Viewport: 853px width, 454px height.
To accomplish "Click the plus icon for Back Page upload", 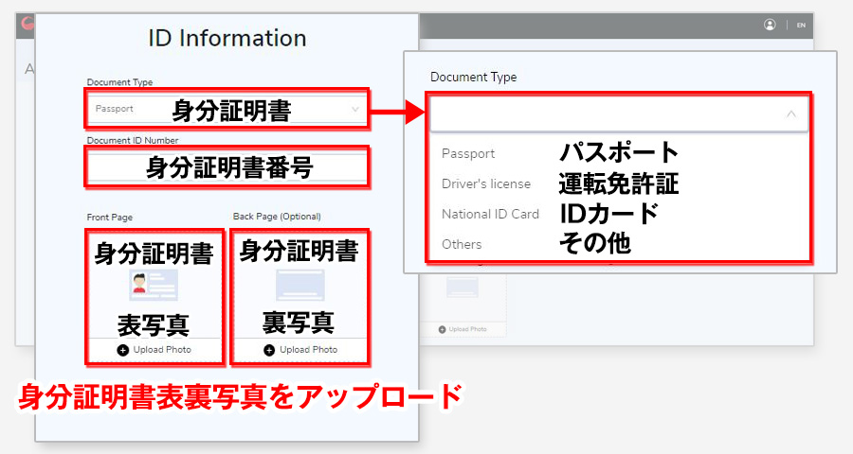I will click(x=269, y=350).
